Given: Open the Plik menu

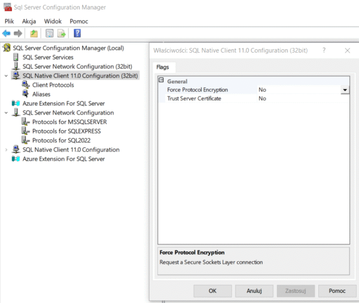Looking at the screenshot, I should (x=9, y=22).
